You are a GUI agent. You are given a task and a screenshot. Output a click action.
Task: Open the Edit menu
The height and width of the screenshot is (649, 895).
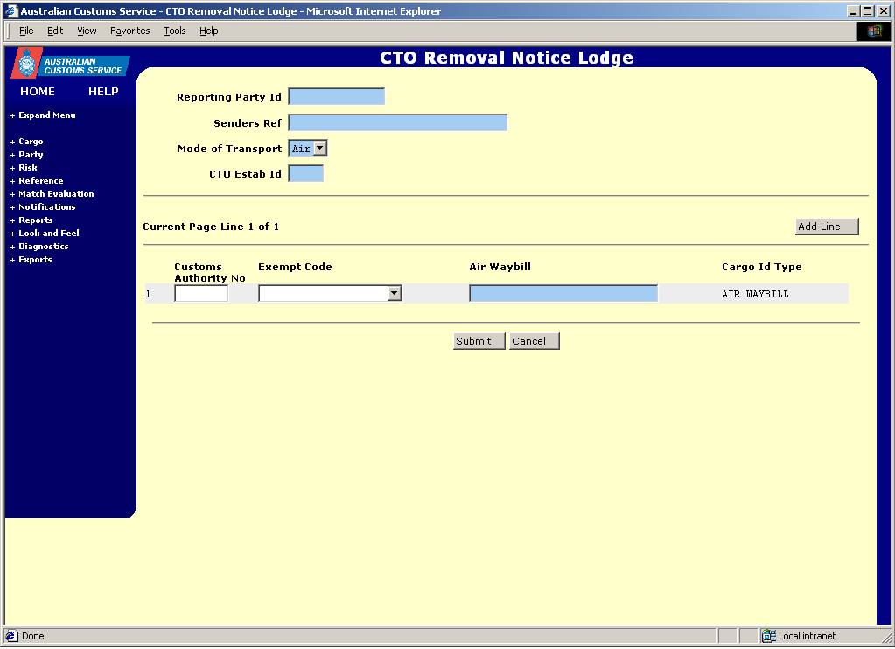pos(55,31)
